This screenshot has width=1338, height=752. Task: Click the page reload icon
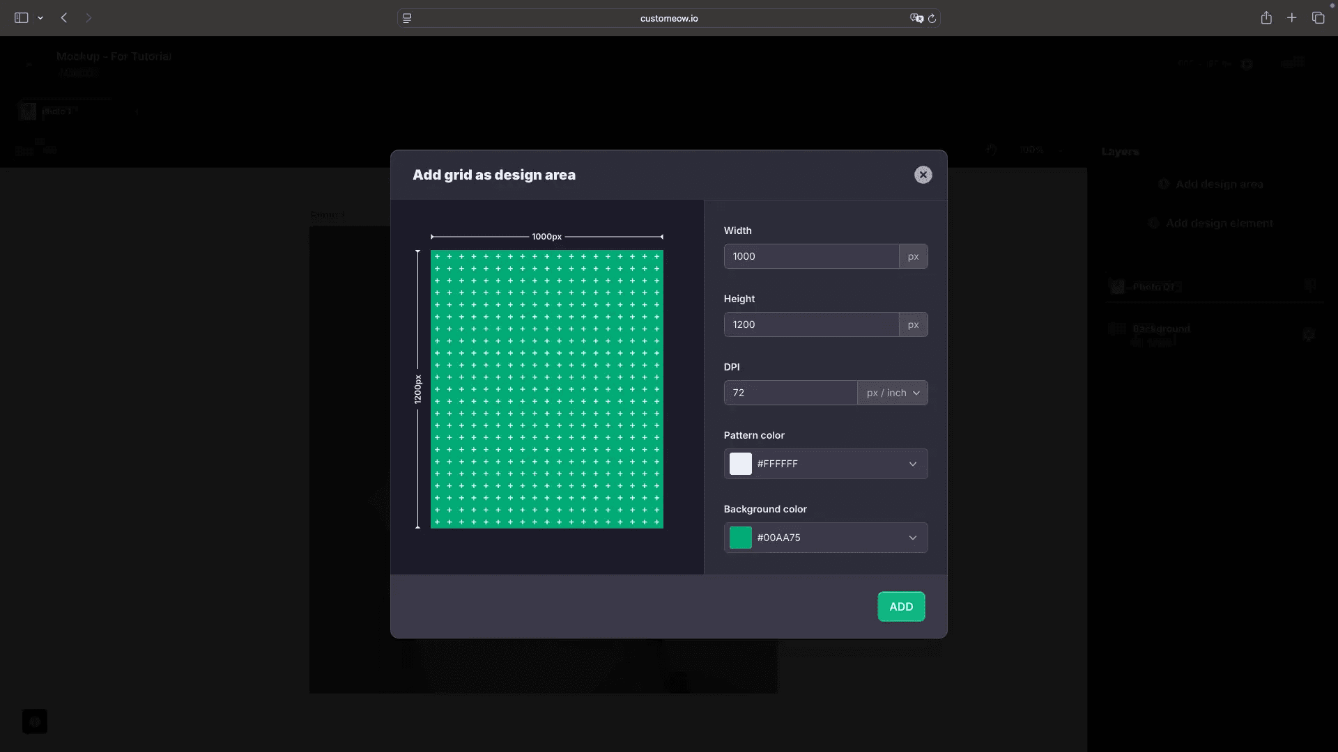click(932, 18)
